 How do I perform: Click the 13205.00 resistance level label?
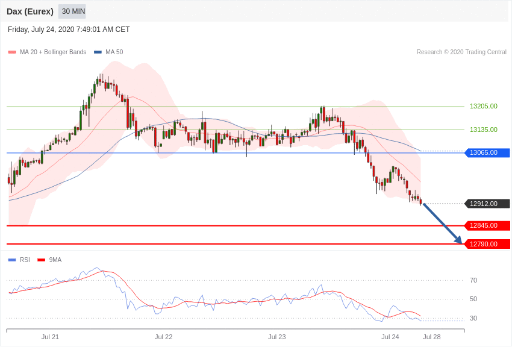point(484,106)
